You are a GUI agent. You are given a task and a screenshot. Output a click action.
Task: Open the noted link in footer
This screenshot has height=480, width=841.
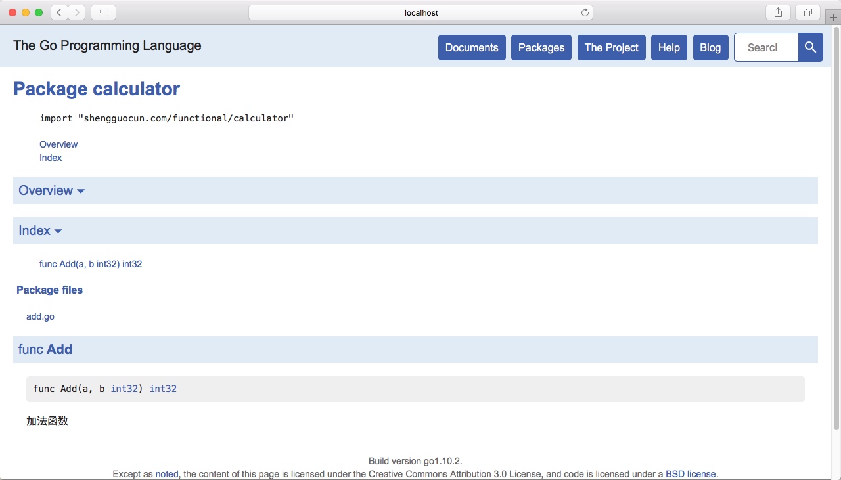(167, 474)
